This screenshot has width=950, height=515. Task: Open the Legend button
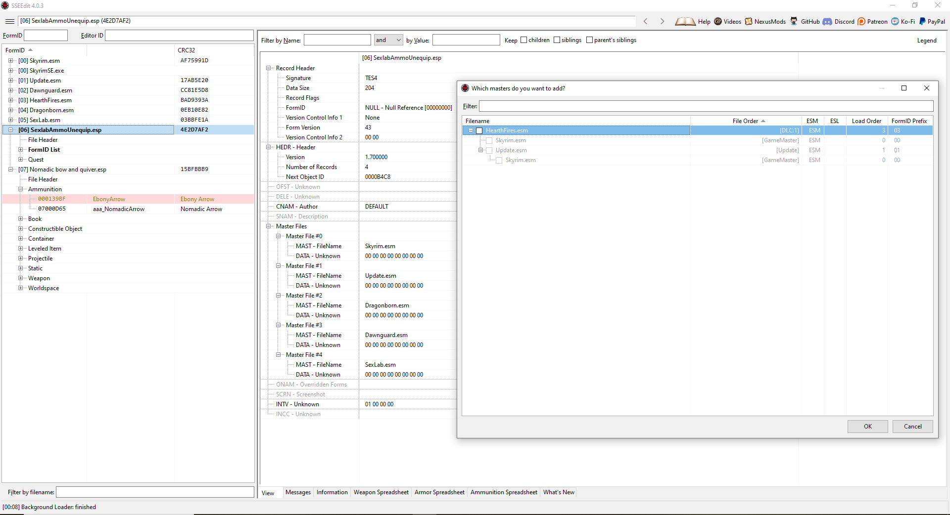point(927,41)
